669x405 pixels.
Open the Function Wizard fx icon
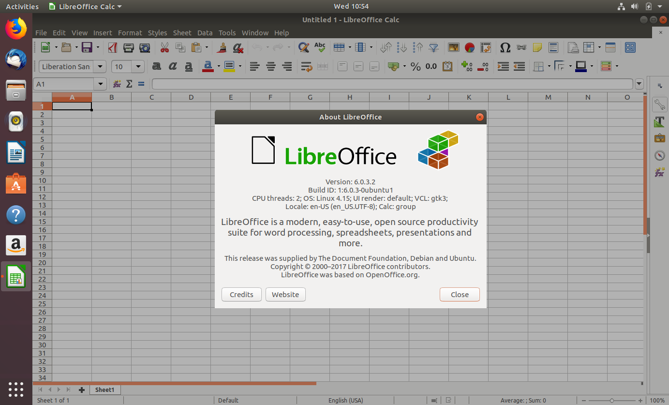click(x=117, y=84)
